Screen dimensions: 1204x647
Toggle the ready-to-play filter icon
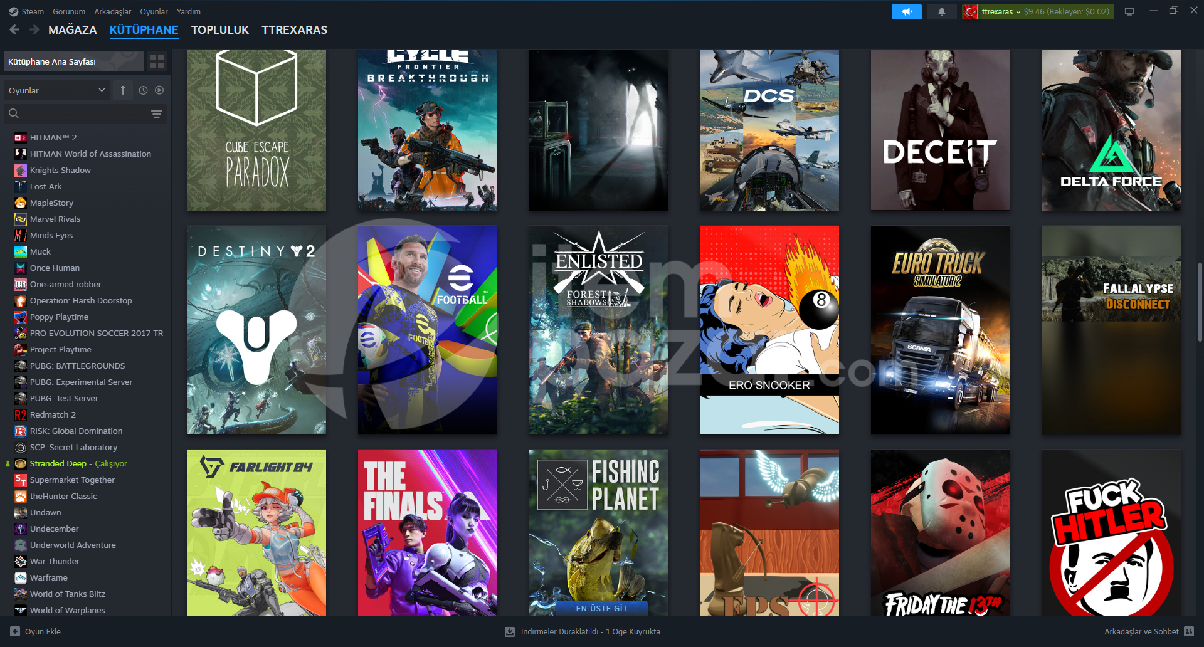pos(159,90)
